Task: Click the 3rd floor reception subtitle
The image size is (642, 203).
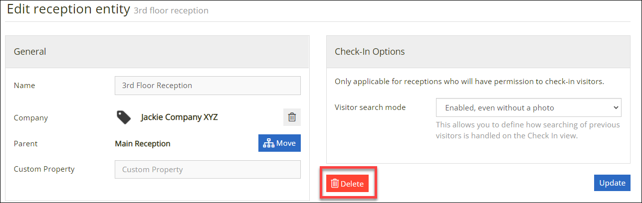Action: pos(171,10)
